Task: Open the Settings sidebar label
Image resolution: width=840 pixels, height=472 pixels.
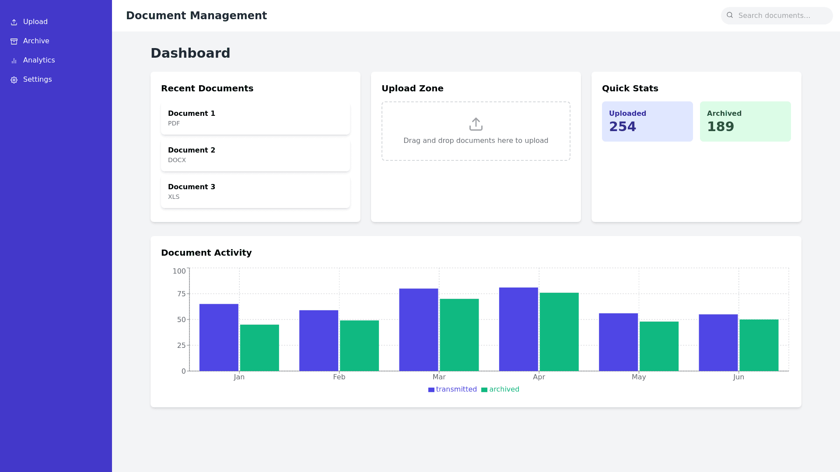Action: coord(37,80)
